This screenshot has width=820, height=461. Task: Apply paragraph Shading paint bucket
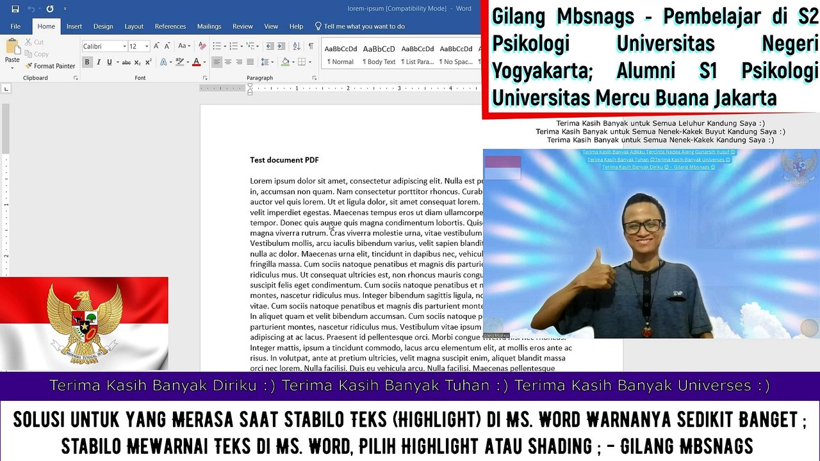pyautogui.click(x=284, y=62)
